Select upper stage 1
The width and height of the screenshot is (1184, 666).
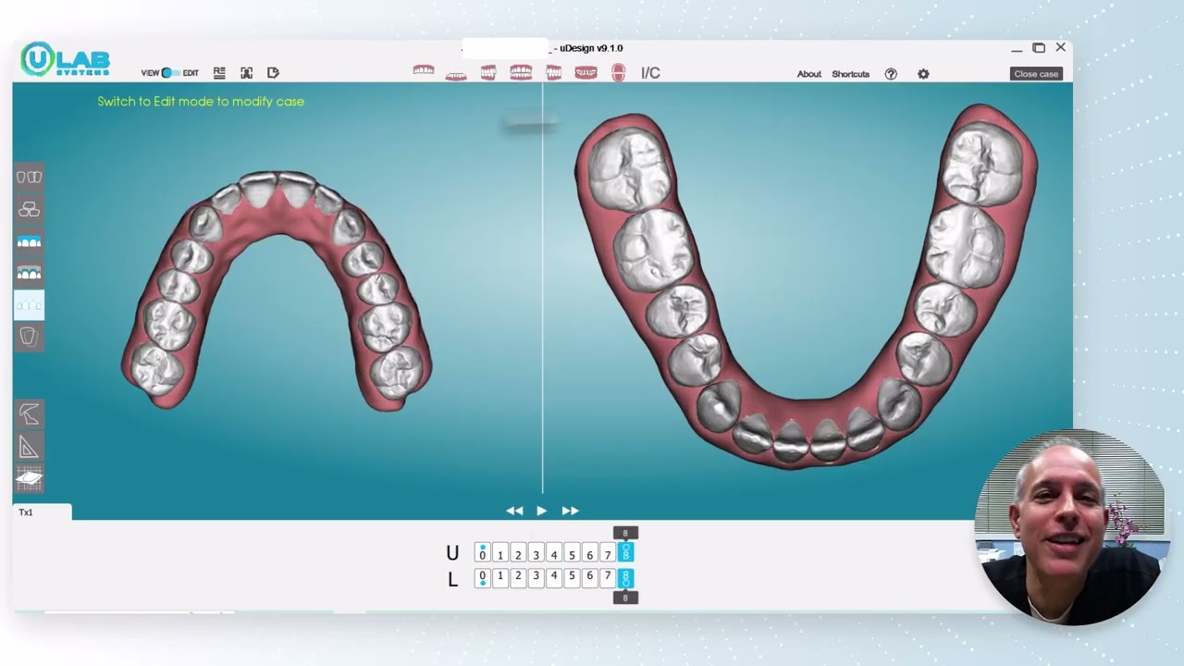tap(500, 553)
